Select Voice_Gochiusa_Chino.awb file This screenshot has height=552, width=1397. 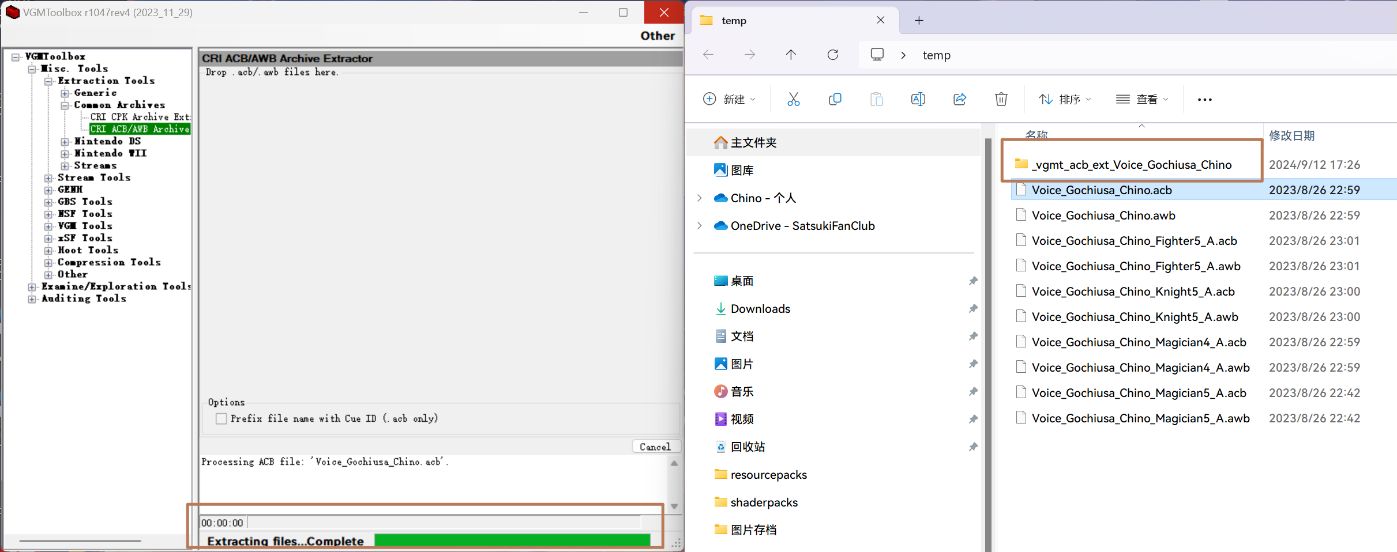(x=1103, y=215)
